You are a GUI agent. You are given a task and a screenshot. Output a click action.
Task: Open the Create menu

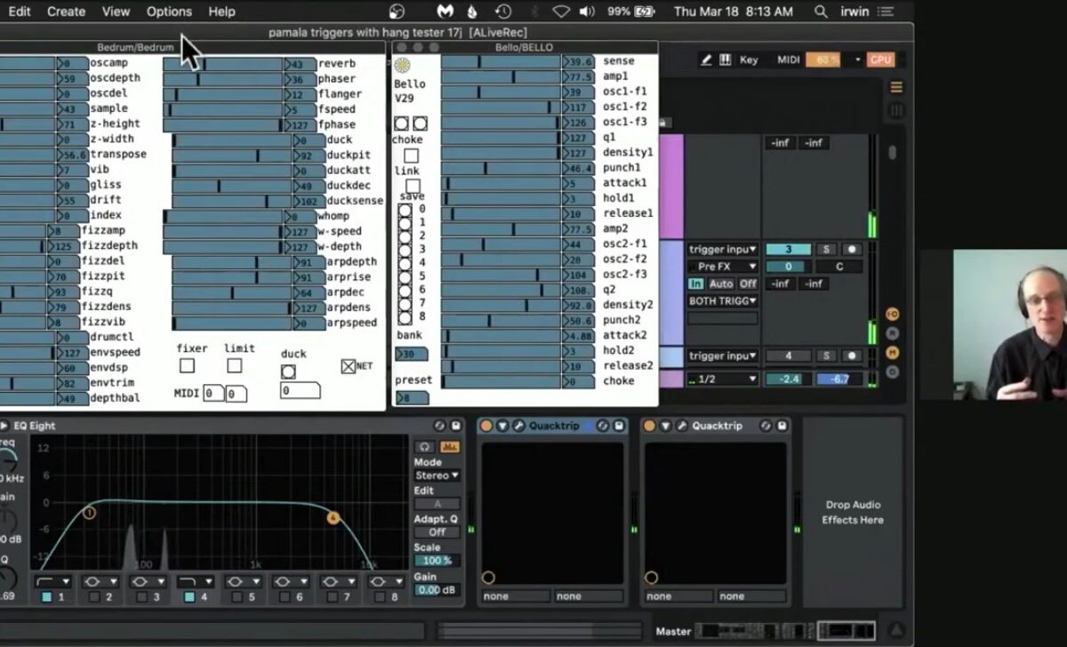(66, 12)
